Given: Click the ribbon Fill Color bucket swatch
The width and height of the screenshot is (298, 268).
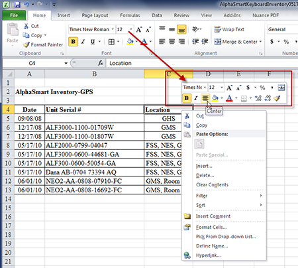Looking at the screenshot, I should pos(130,42).
